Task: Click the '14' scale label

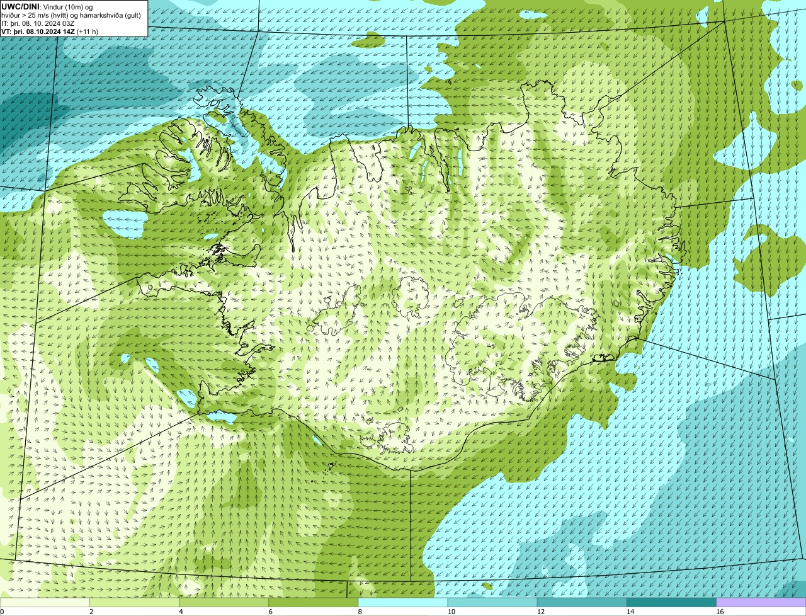Action: pos(630,612)
